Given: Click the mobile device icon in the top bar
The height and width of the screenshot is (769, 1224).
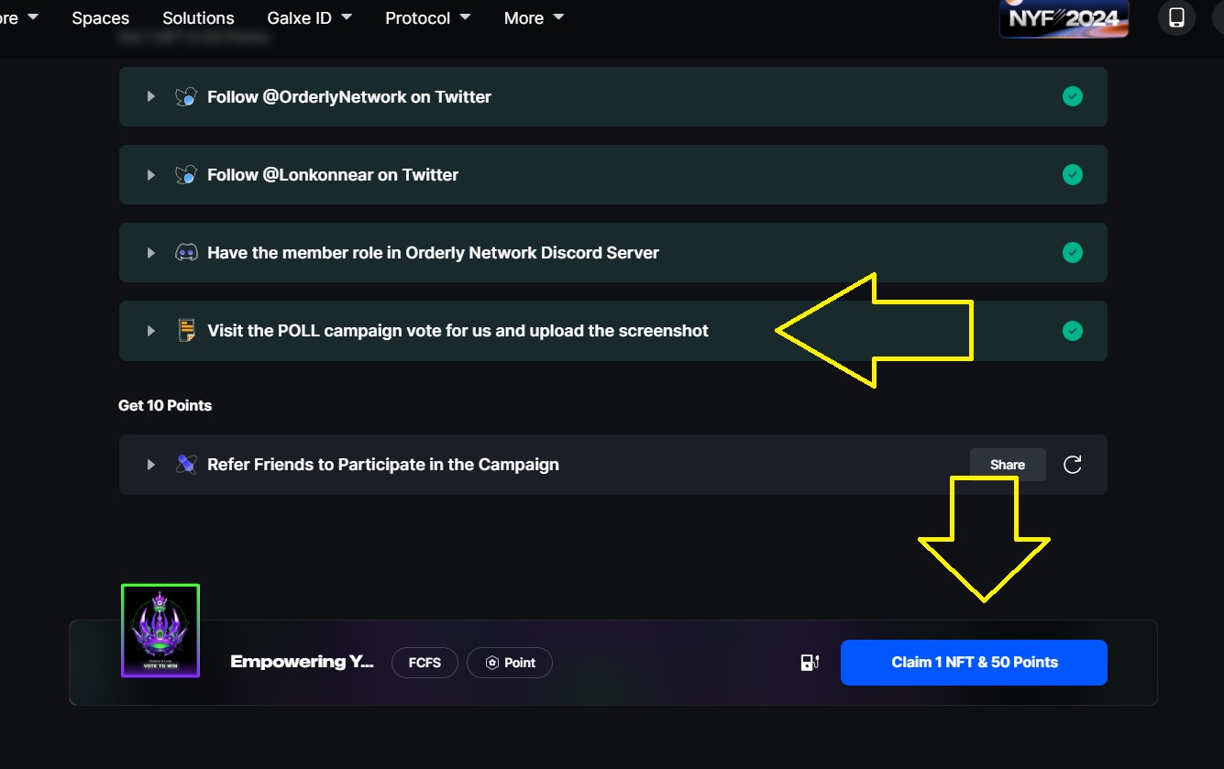Looking at the screenshot, I should (x=1176, y=17).
